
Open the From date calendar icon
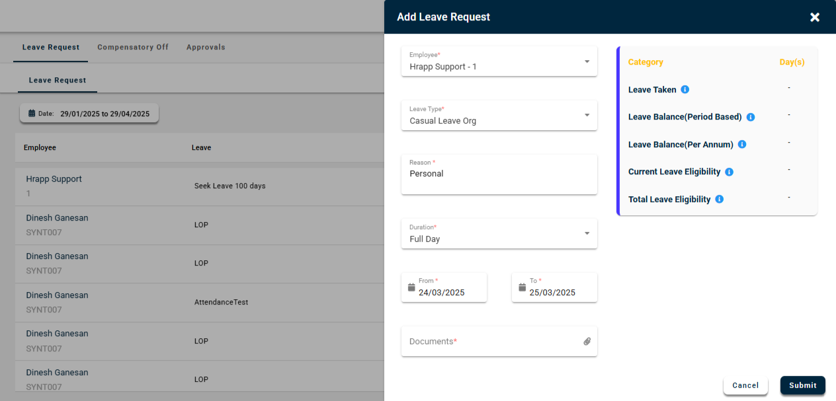pos(411,287)
